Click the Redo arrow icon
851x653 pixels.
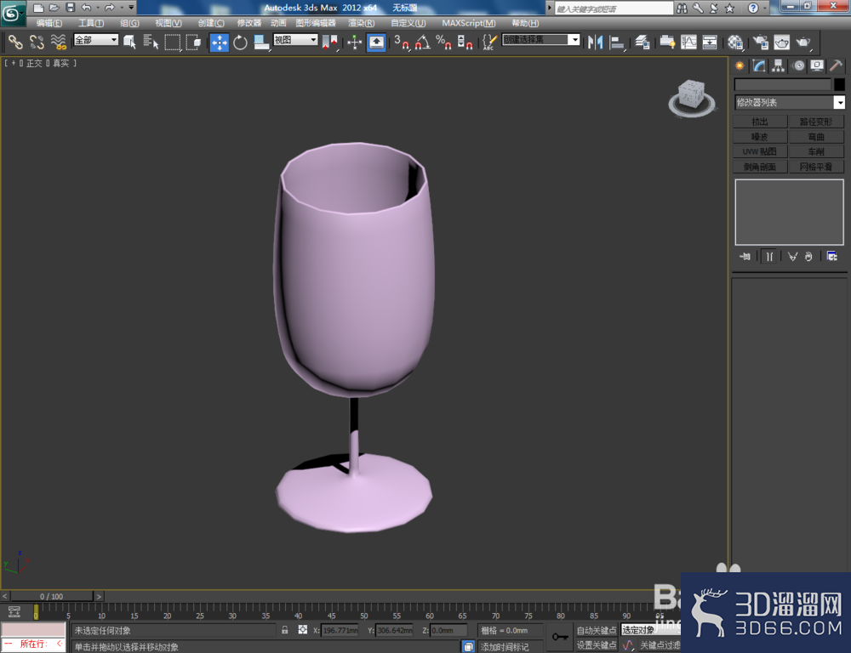(x=110, y=8)
